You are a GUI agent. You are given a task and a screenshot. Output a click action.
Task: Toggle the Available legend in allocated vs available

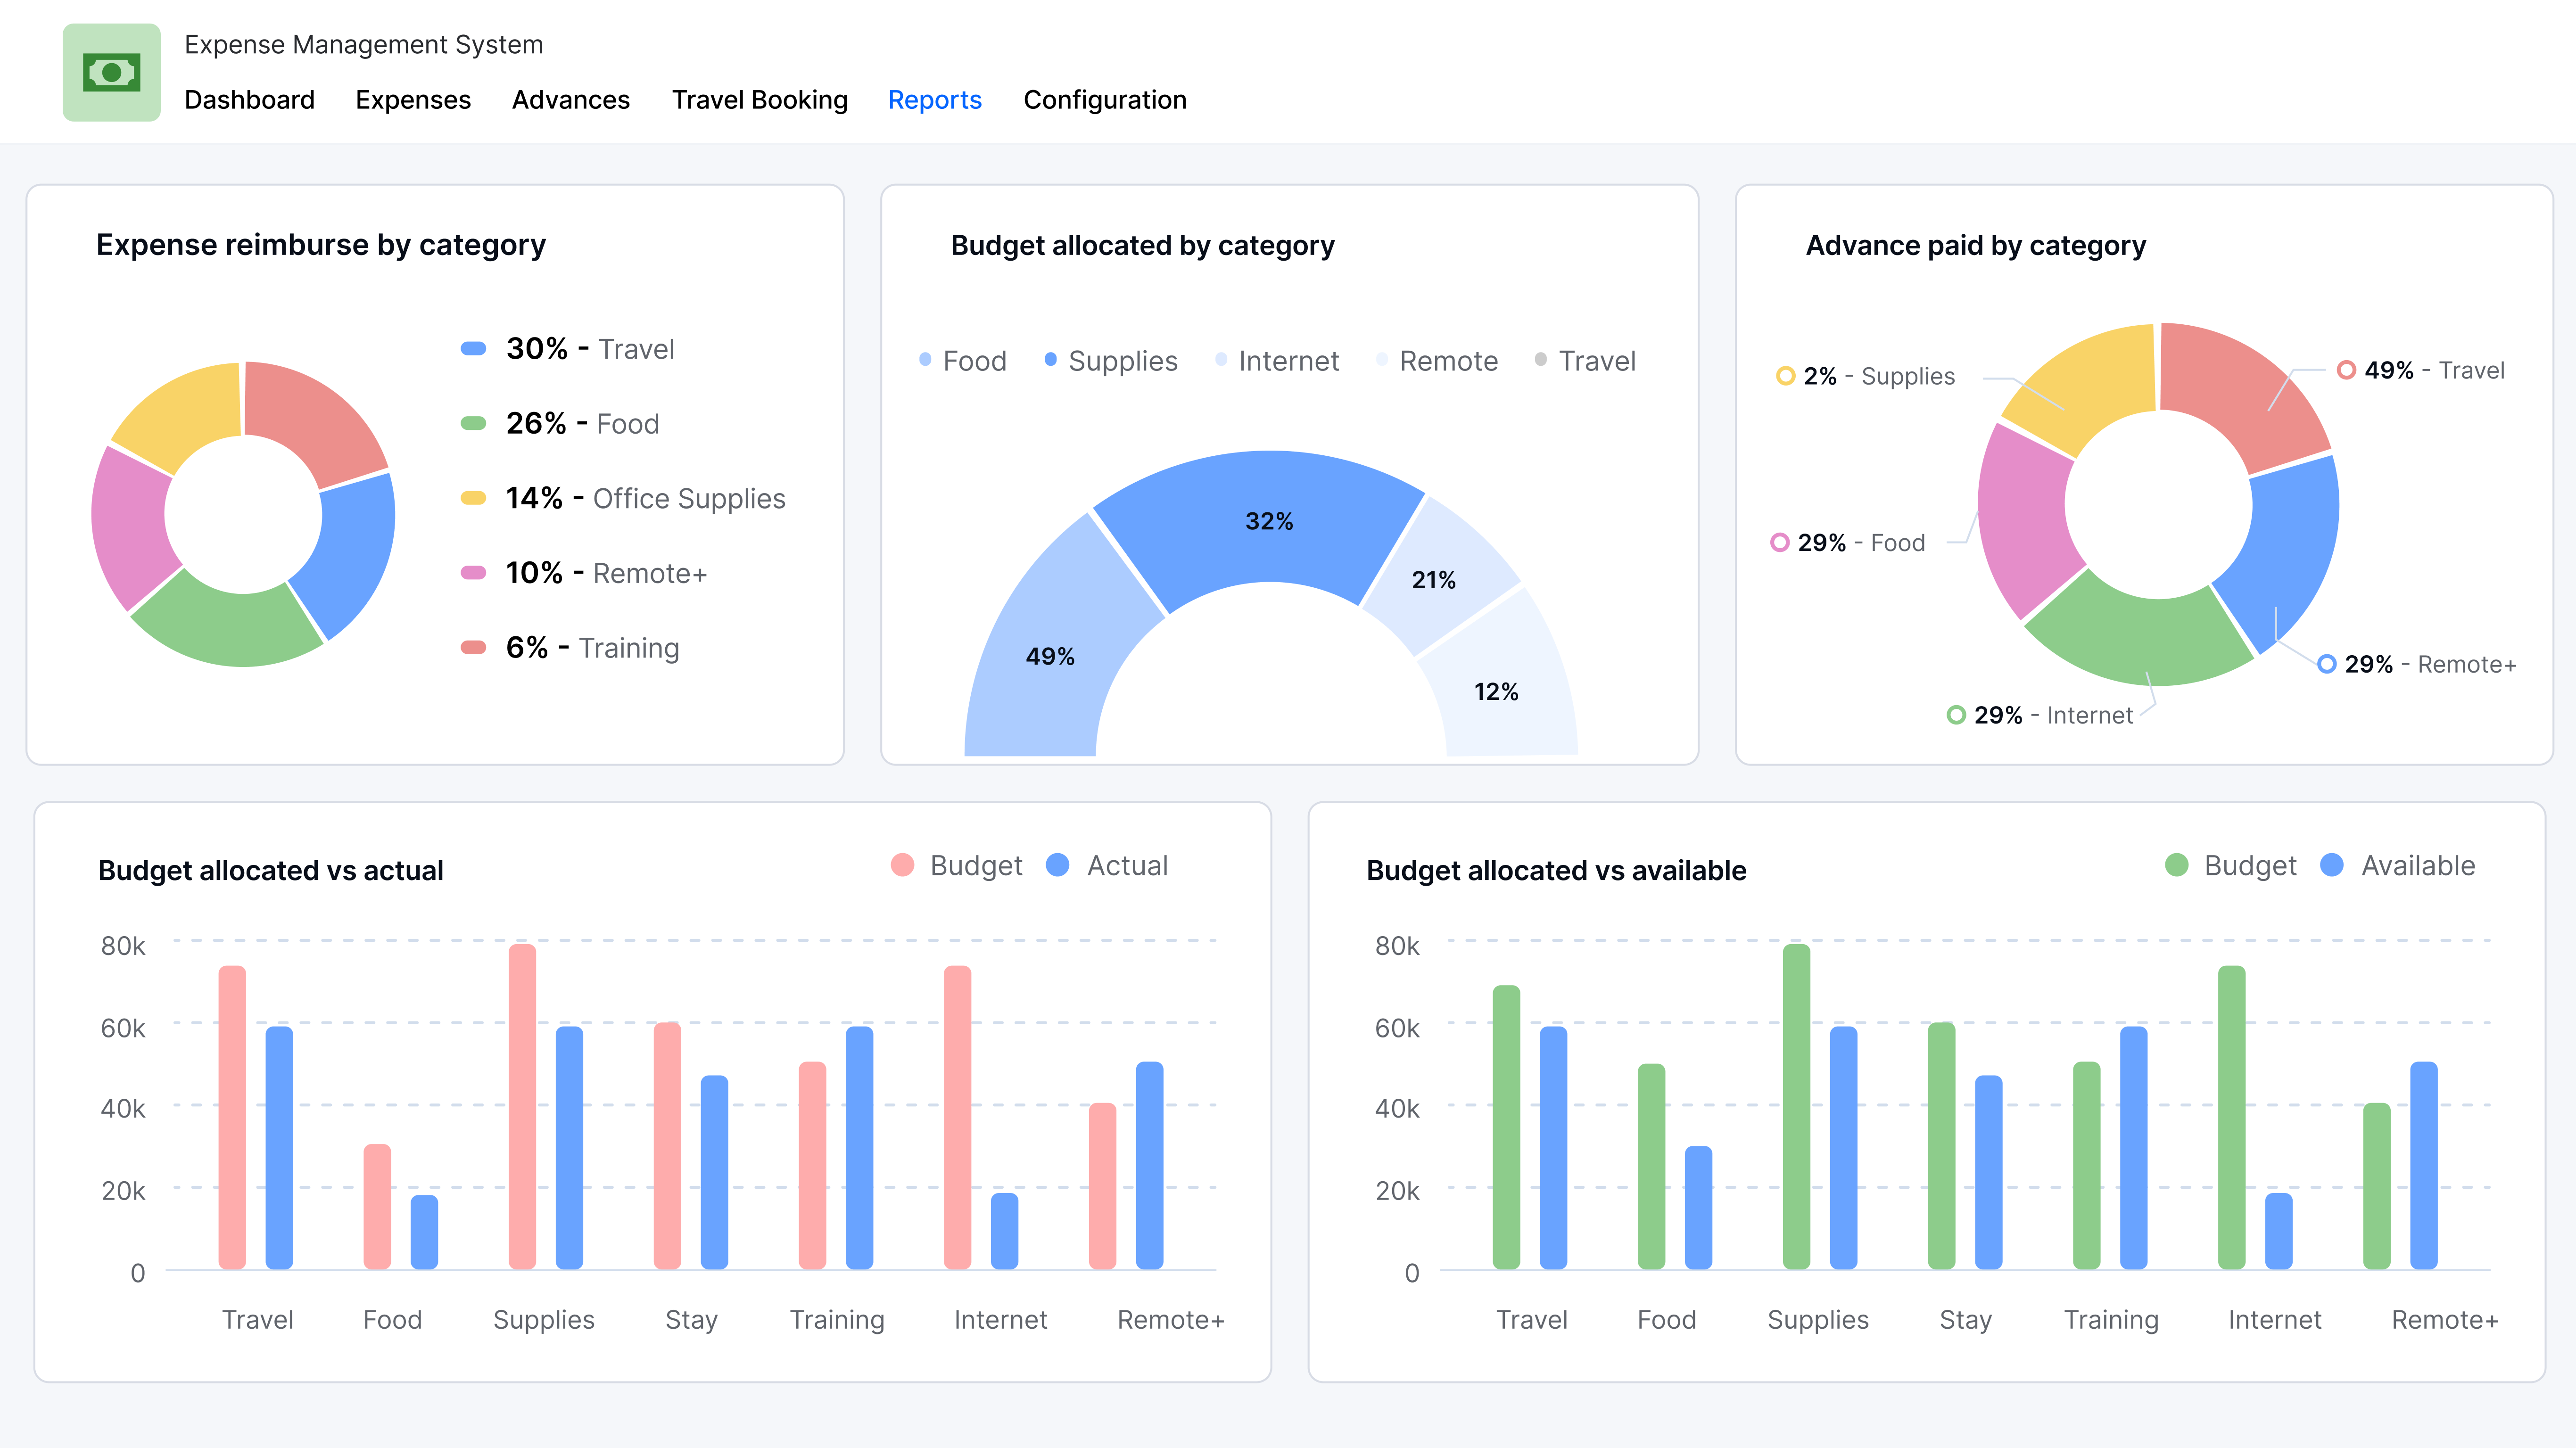pyautogui.click(x=2397, y=865)
